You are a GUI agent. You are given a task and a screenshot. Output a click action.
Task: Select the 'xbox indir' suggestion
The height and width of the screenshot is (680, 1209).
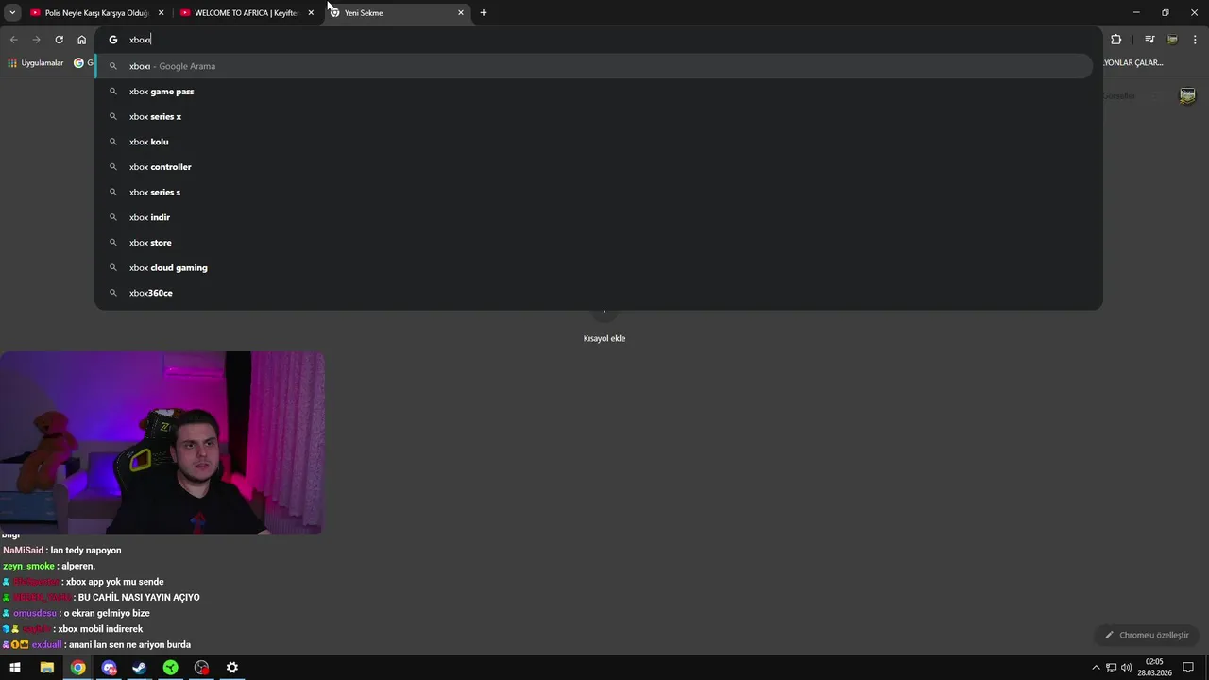click(x=594, y=217)
